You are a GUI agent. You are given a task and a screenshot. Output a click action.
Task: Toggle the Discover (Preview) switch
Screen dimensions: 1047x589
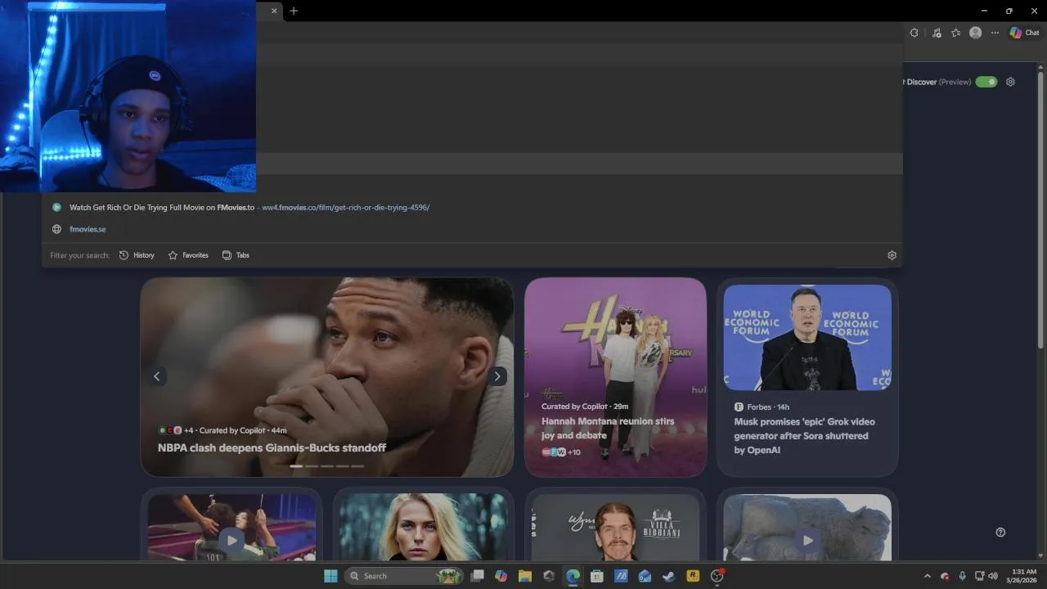(x=986, y=82)
